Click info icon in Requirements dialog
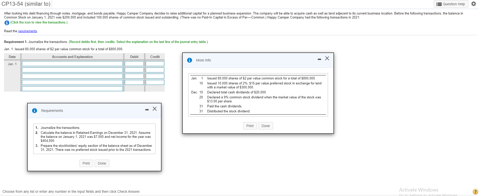This screenshot has height=196, width=479. (x=35, y=111)
